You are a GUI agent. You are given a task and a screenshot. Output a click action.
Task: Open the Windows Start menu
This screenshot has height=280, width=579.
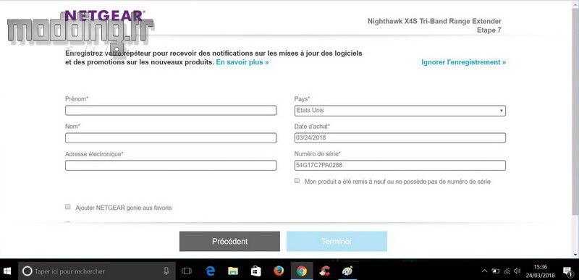pos(7,271)
